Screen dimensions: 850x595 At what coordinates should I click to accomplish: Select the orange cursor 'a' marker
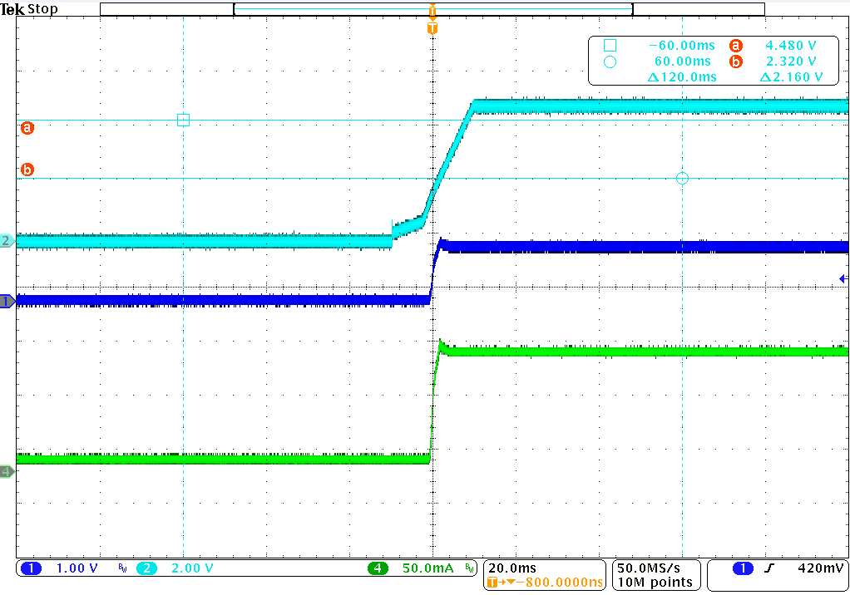coord(27,128)
